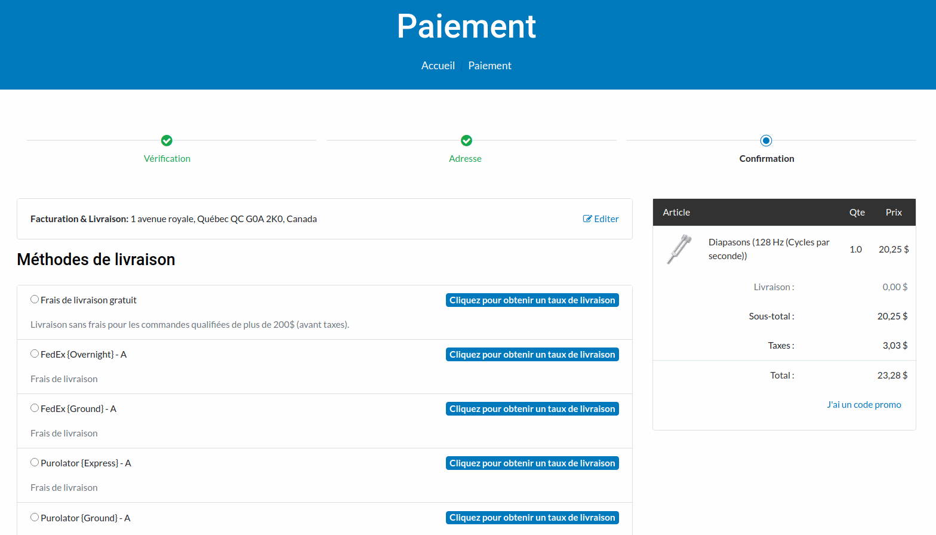936x535 pixels.
Task: Click the Vérification step label
Action: click(x=167, y=159)
